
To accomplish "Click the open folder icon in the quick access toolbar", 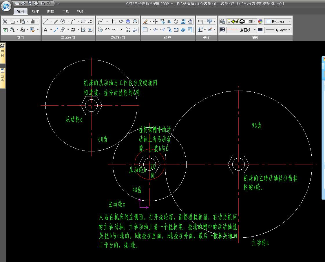I will point(23,3).
